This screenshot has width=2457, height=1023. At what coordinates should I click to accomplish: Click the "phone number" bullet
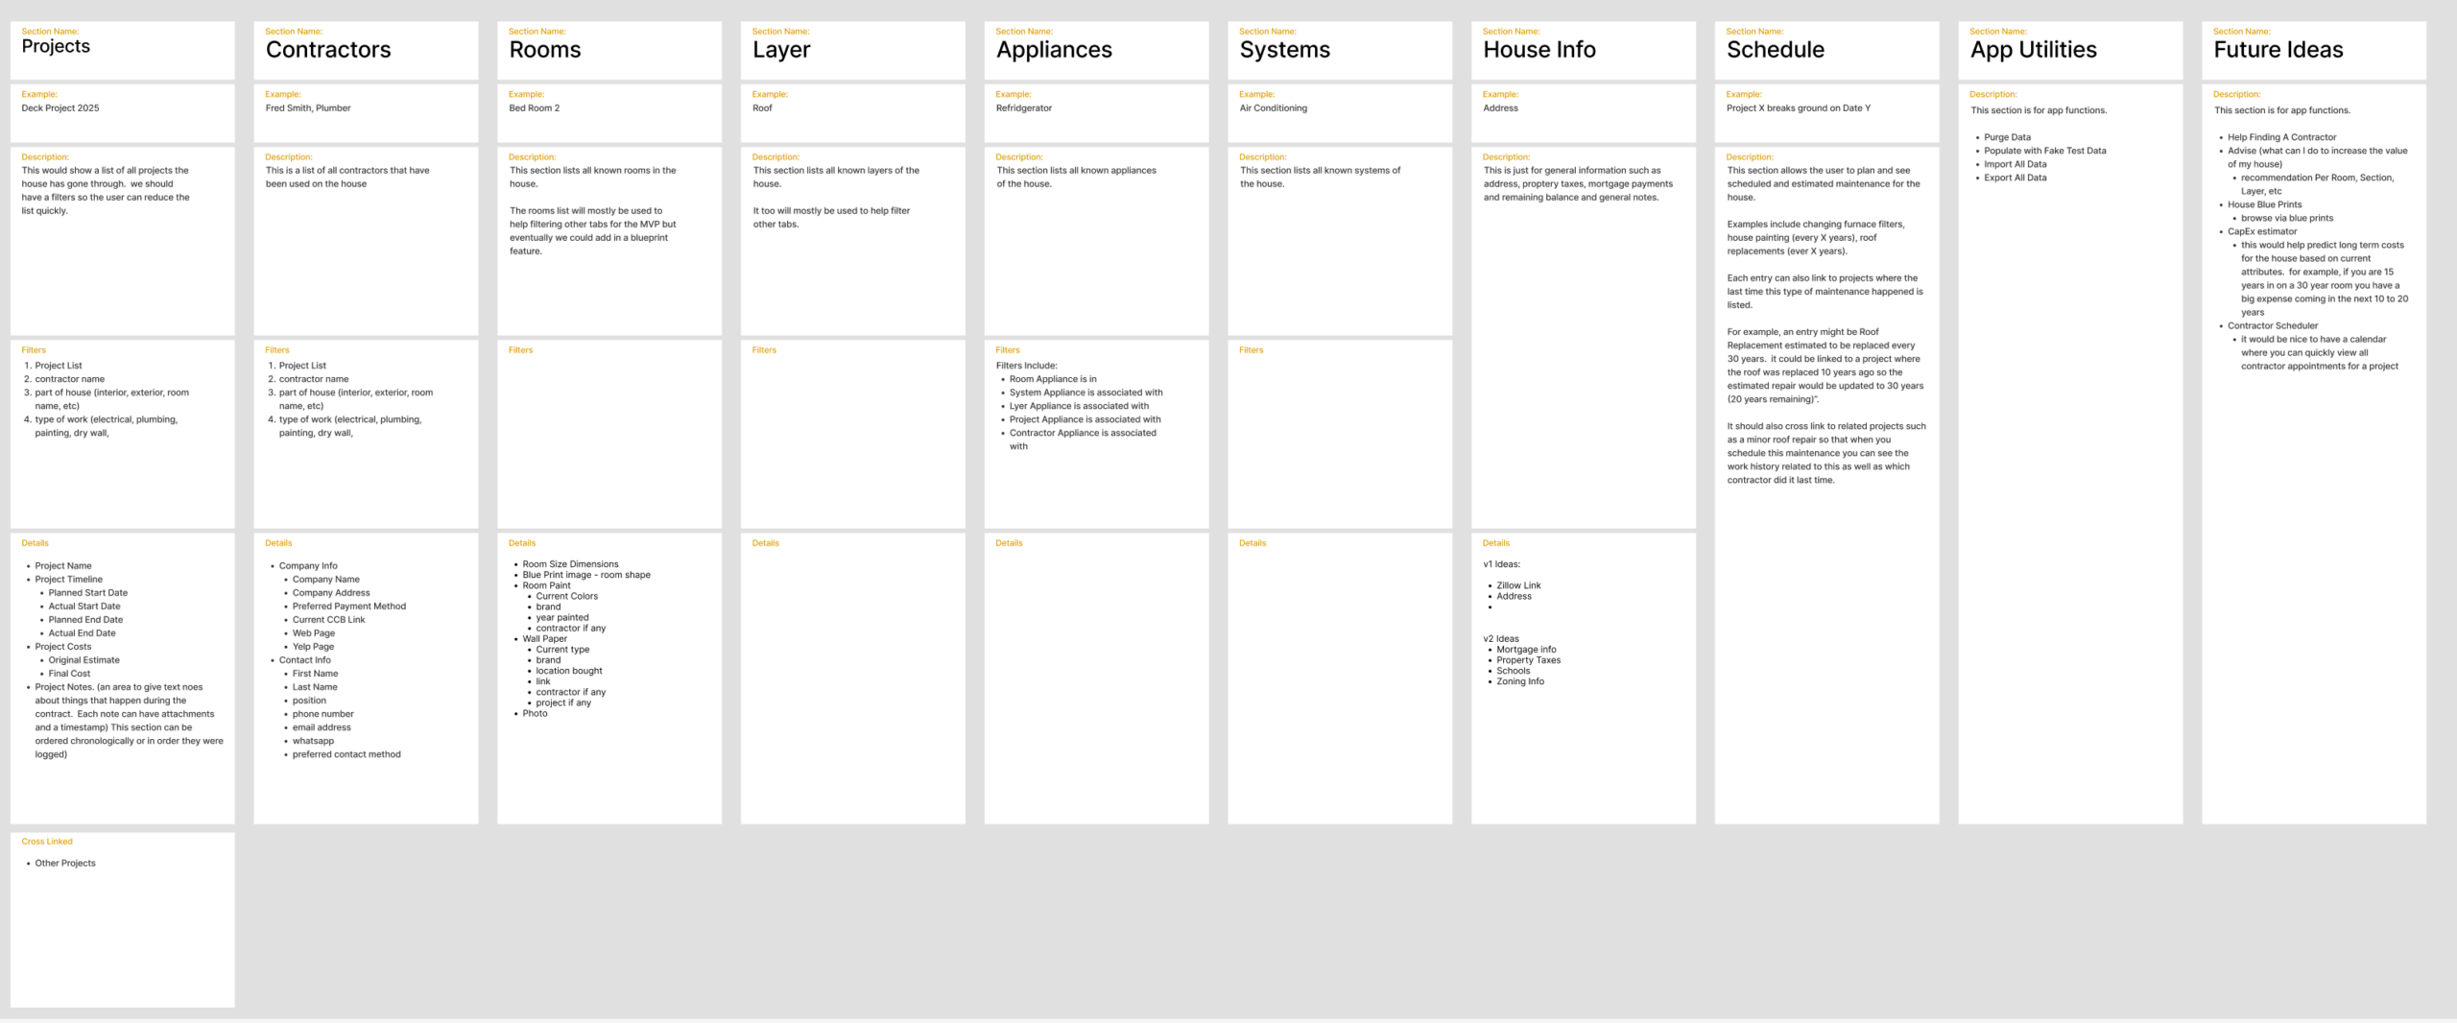pyautogui.click(x=323, y=714)
